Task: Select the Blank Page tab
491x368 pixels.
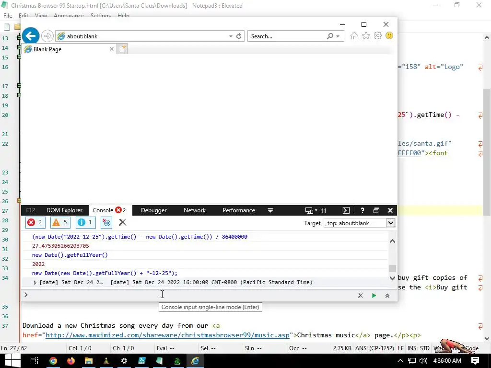Action: point(69,49)
